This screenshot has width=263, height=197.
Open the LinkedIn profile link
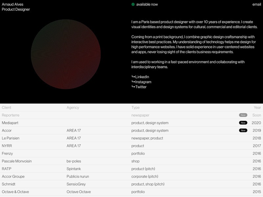(x=142, y=77)
